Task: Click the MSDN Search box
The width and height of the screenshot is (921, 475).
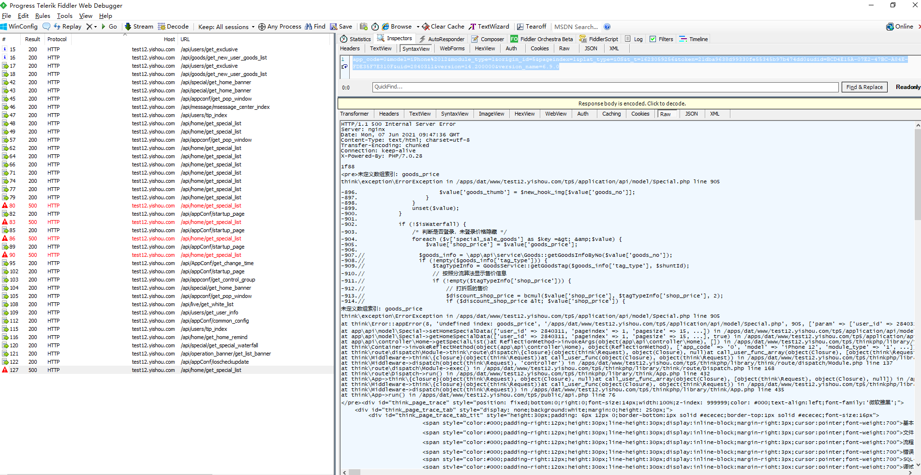Action: point(576,27)
